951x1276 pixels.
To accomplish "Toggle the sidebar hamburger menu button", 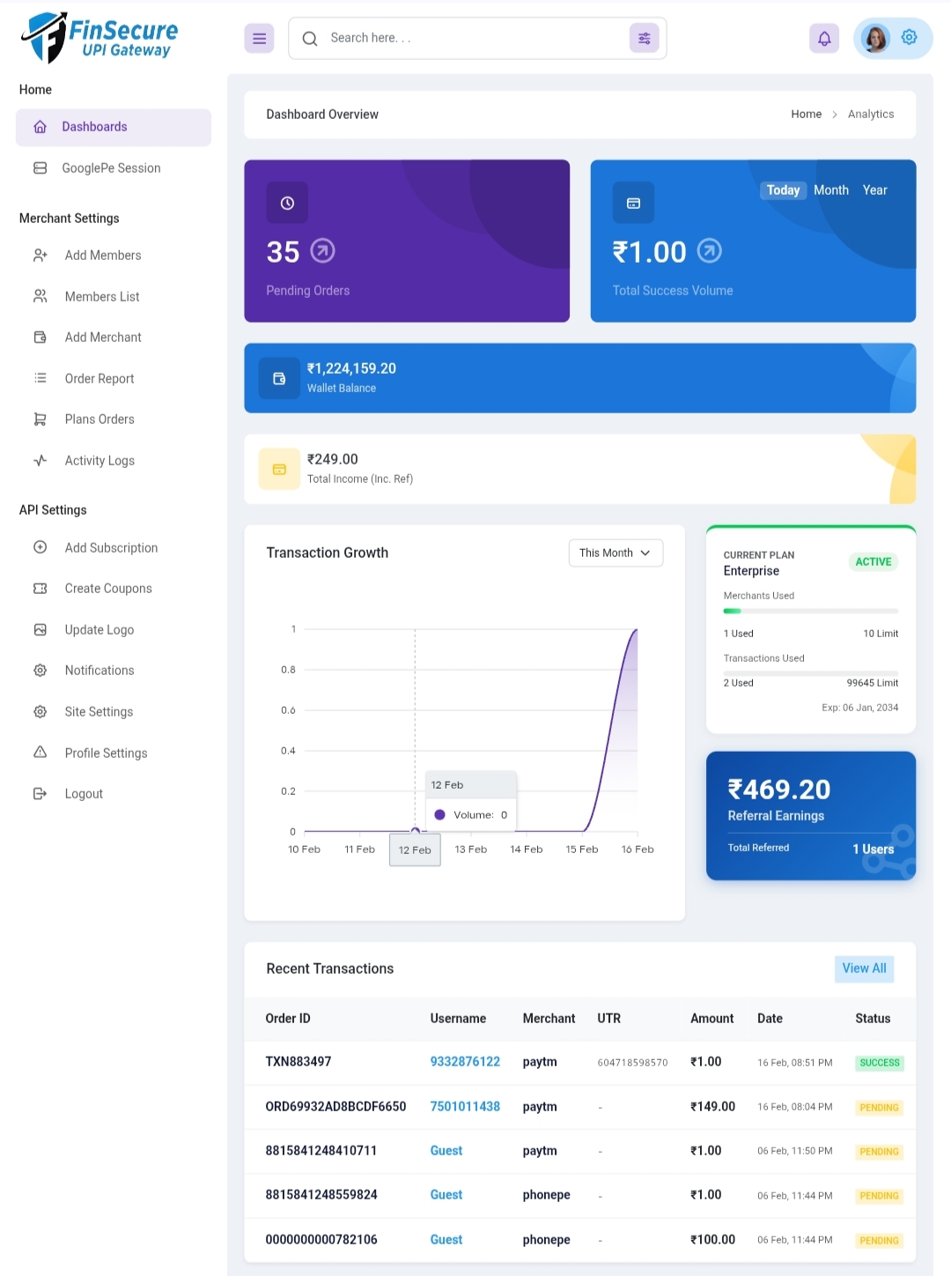I will 259,39.
